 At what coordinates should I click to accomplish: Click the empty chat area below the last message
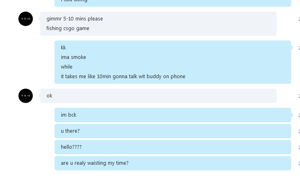click(150, 180)
